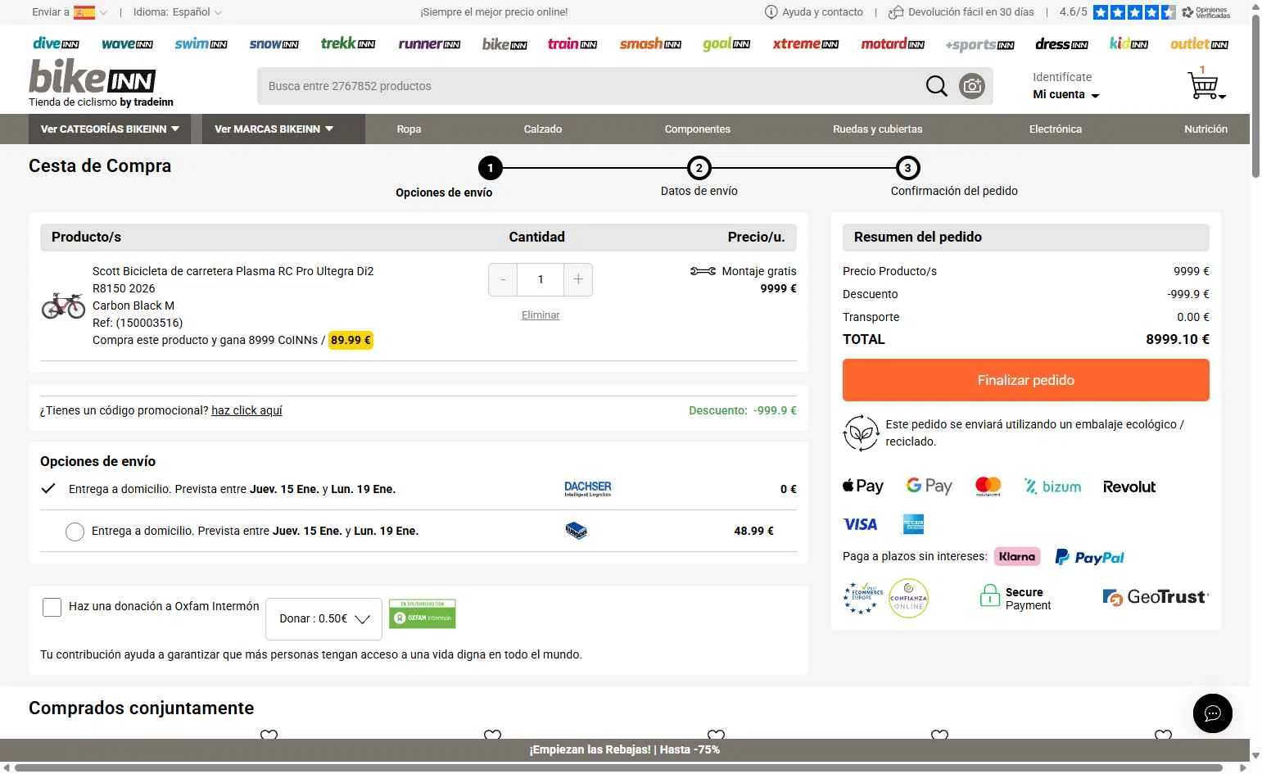
Task: Open the outletinn store logo
Action: click(x=1199, y=43)
